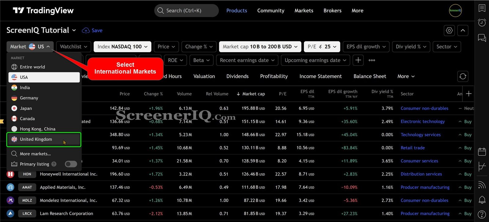This screenshot has height=222, width=489.
Task: Open the user profile avatar
Action: pos(455,10)
